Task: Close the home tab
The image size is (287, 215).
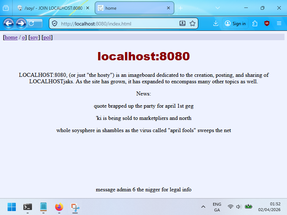Action: (168, 8)
